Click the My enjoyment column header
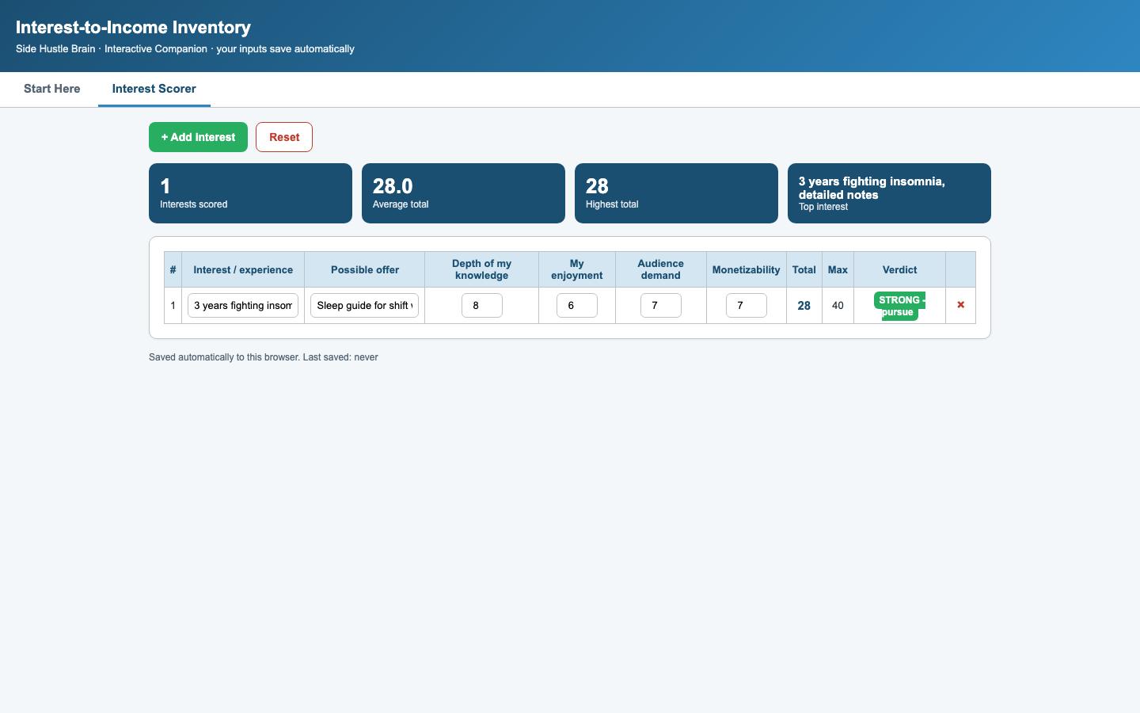The height and width of the screenshot is (713, 1140). (x=576, y=269)
